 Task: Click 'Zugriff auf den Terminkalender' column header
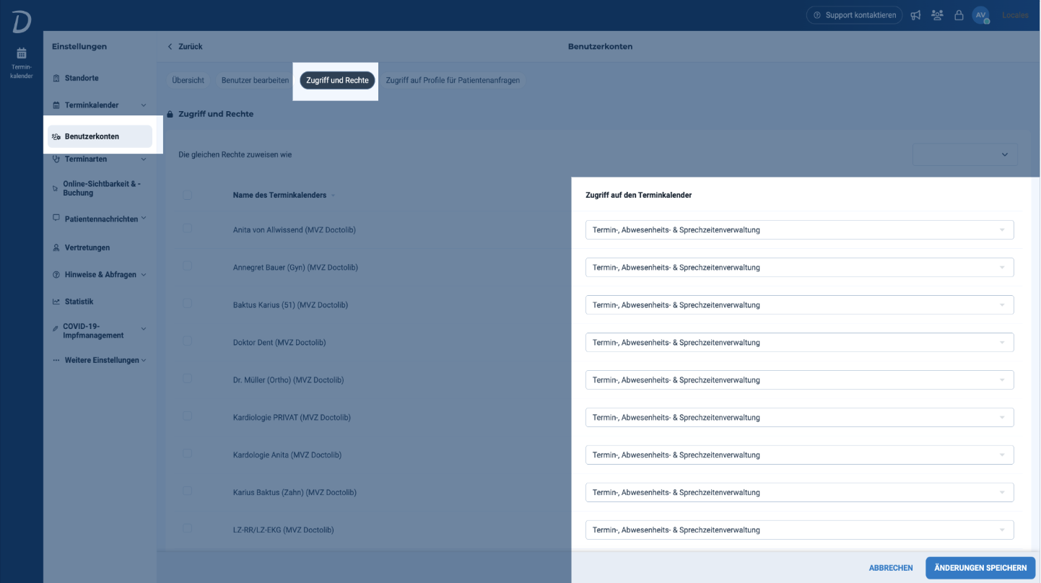pyautogui.click(x=638, y=195)
